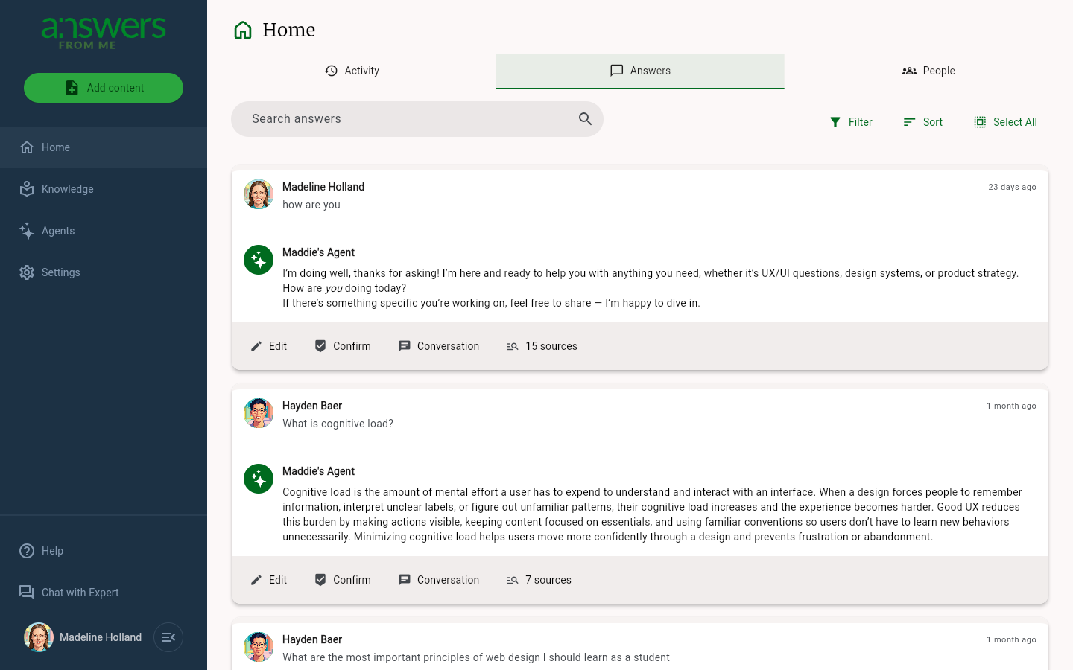Click the Add content button
Screen dimensions: 1073x670
click(x=104, y=88)
